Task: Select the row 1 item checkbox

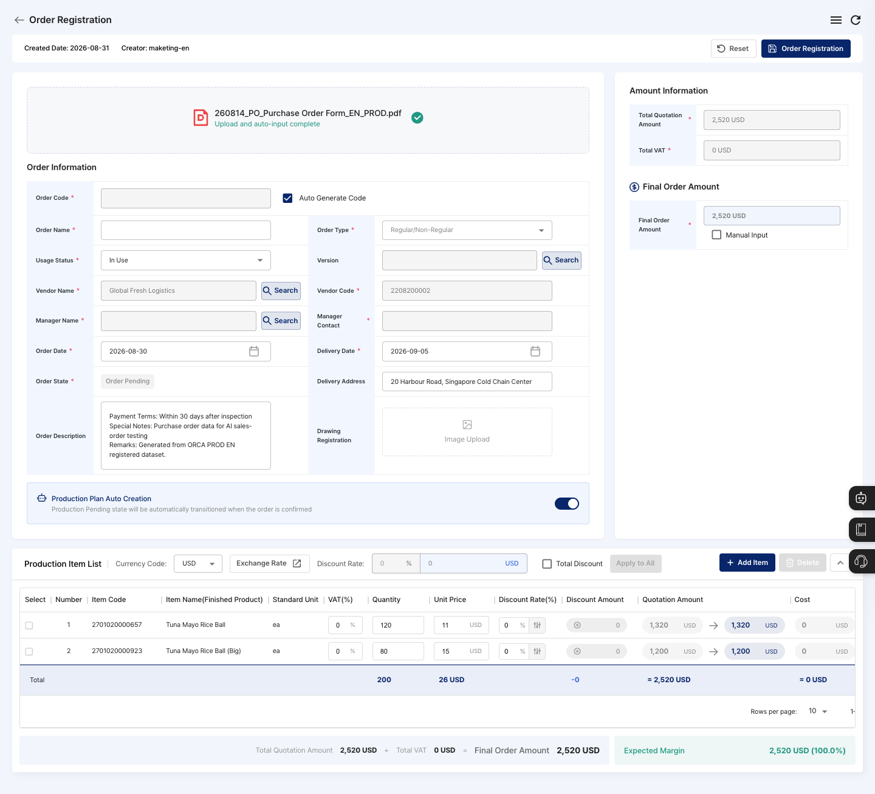Action: pos(29,625)
